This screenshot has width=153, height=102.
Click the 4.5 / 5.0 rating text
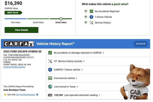click(11, 95)
